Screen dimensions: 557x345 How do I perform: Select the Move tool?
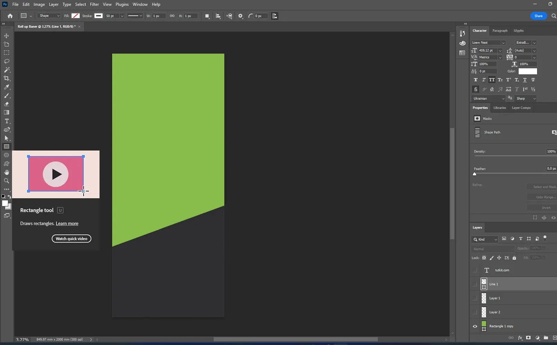click(7, 36)
